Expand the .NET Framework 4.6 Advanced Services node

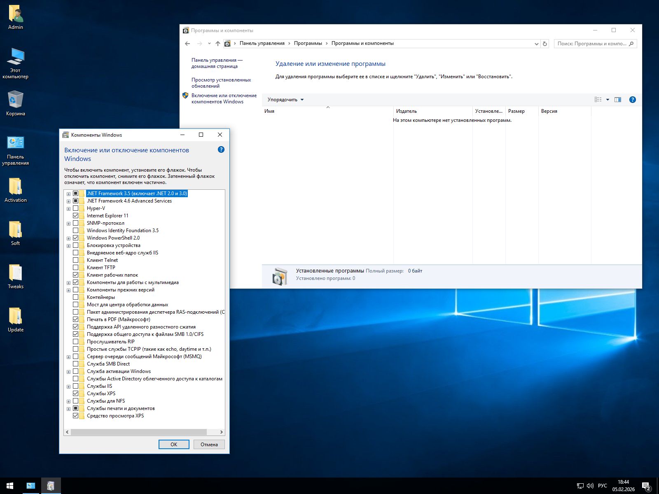68,201
